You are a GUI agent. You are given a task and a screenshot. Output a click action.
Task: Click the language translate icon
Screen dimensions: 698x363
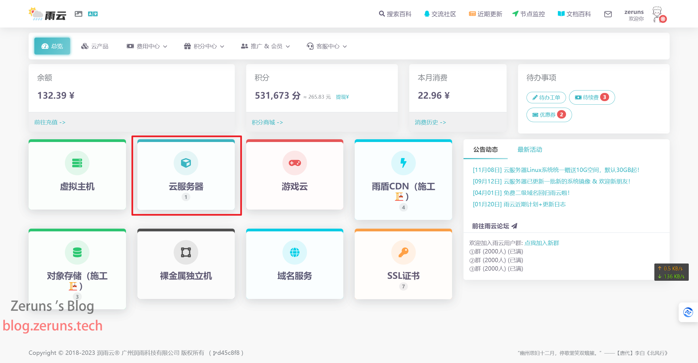pyautogui.click(x=93, y=14)
